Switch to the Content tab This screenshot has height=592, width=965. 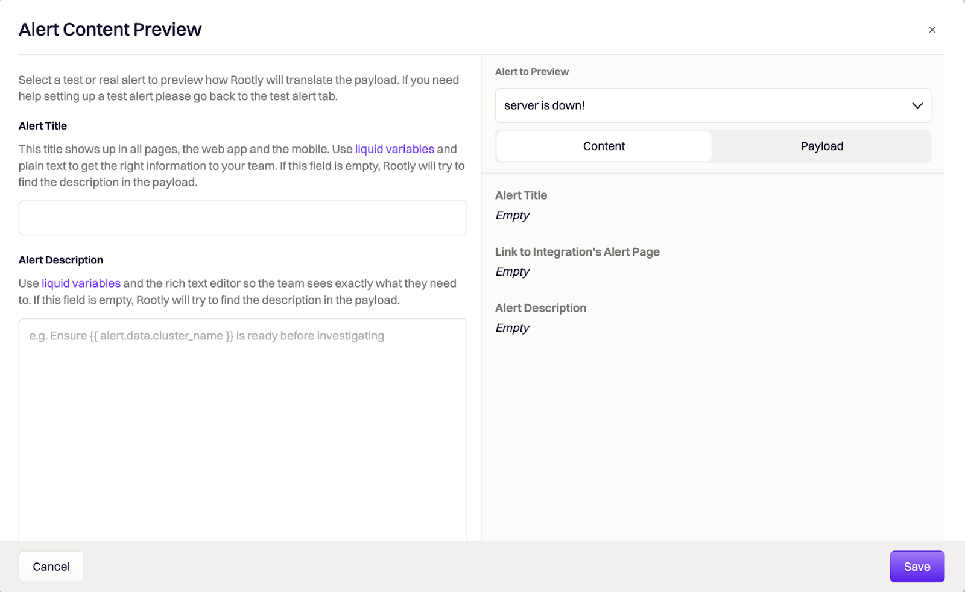click(604, 146)
